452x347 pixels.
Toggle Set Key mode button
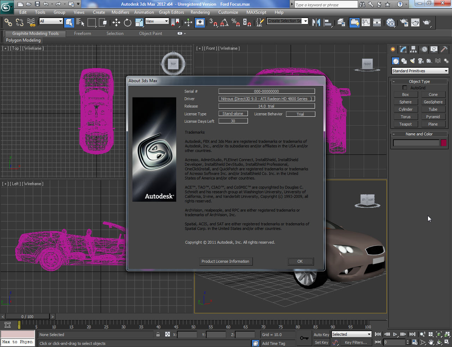[321, 342]
